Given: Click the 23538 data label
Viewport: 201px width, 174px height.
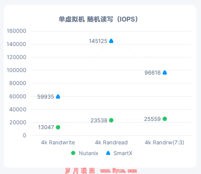Looking at the screenshot, I should pyautogui.click(x=99, y=120).
